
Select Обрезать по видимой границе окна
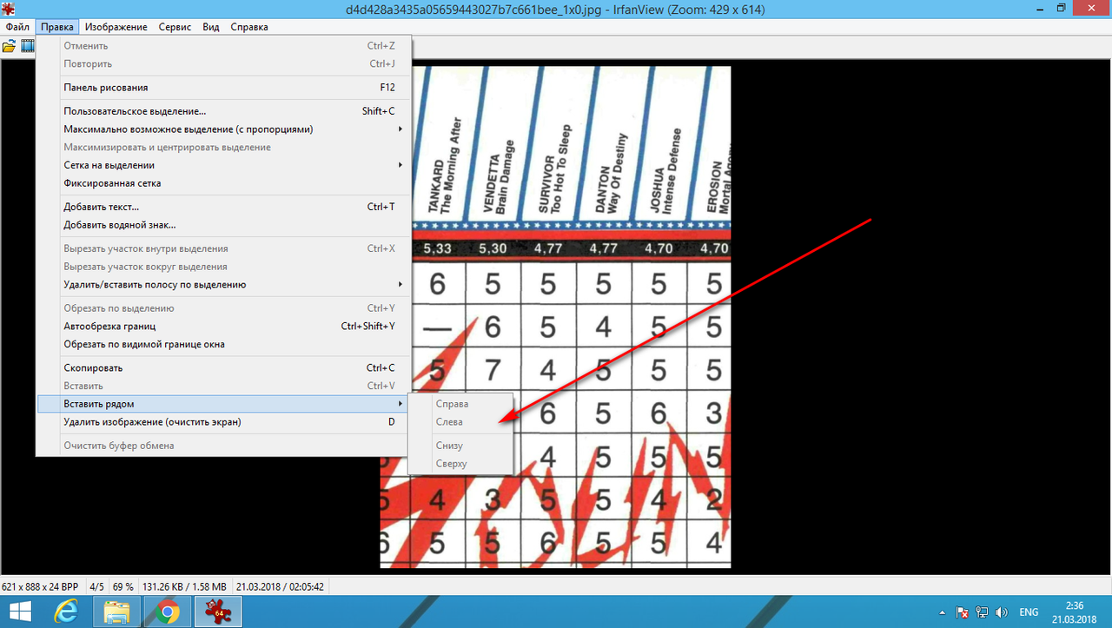pyautogui.click(x=223, y=344)
